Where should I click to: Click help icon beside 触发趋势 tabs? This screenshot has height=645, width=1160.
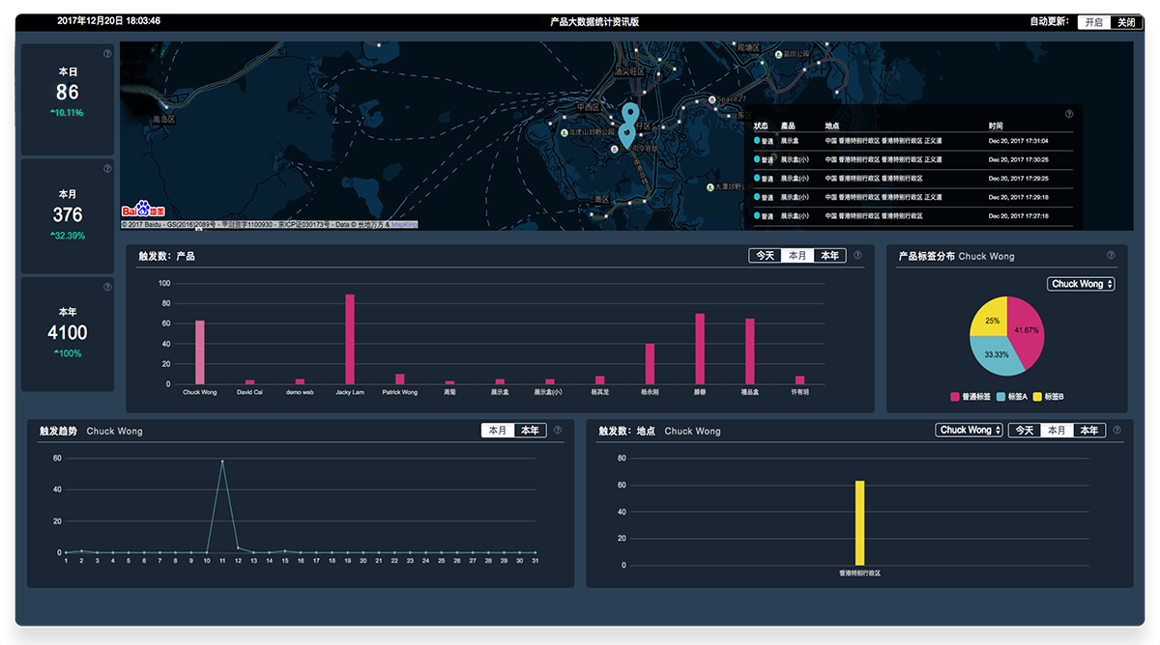click(x=558, y=431)
